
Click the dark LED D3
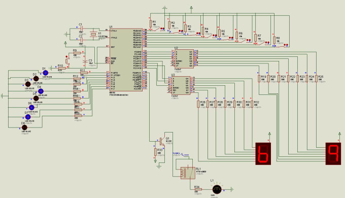tap(28, 84)
